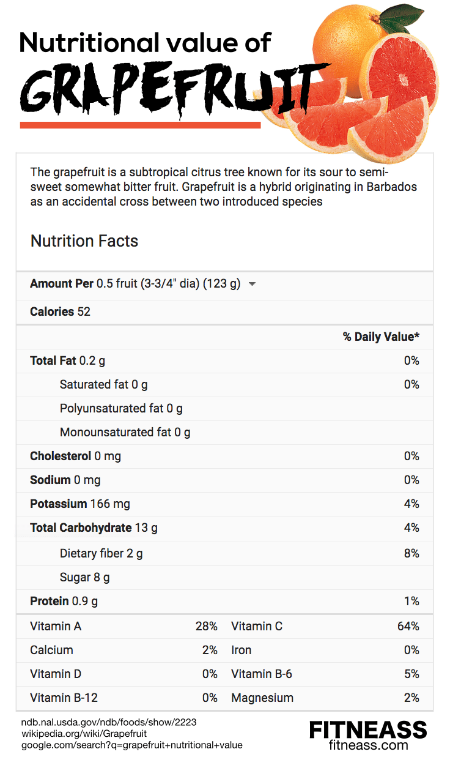Screen dimensions: 450x757
Task: Select the Vitamin A 28% entry
Action: [x=124, y=626]
